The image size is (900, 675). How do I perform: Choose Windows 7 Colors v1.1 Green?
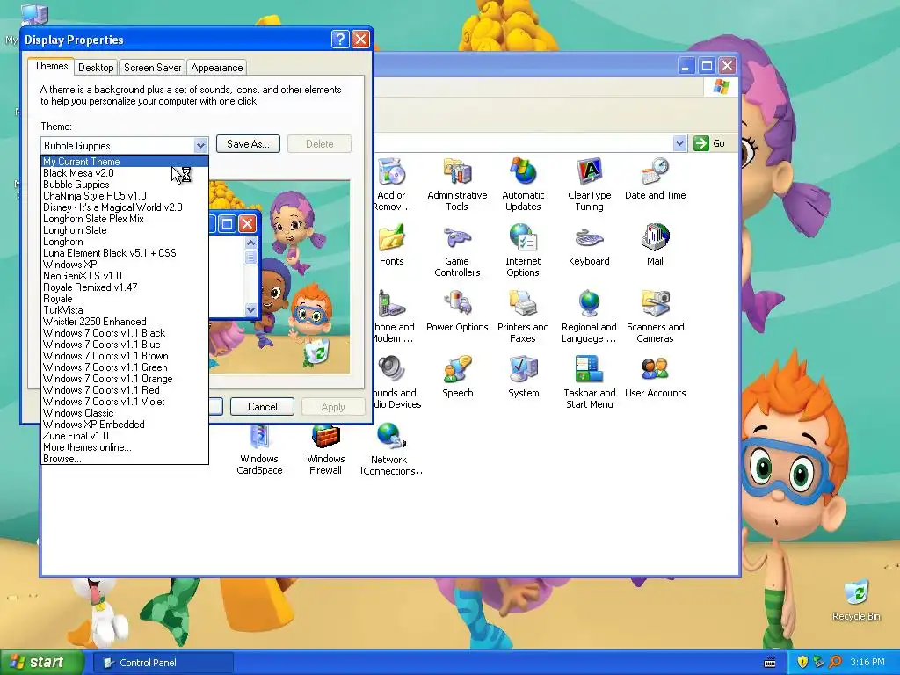[x=125, y=367]
